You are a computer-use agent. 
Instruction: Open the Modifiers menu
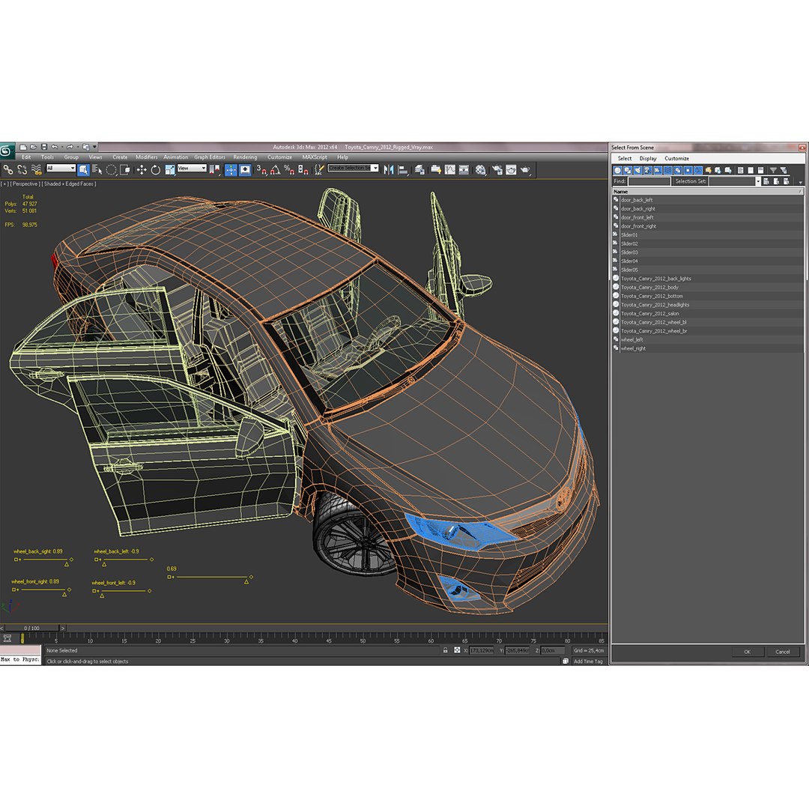tap(147, 157)
